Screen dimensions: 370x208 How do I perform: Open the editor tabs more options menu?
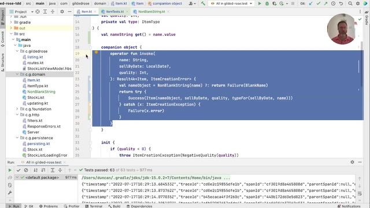pyautogui.click(x=360, y=12)
